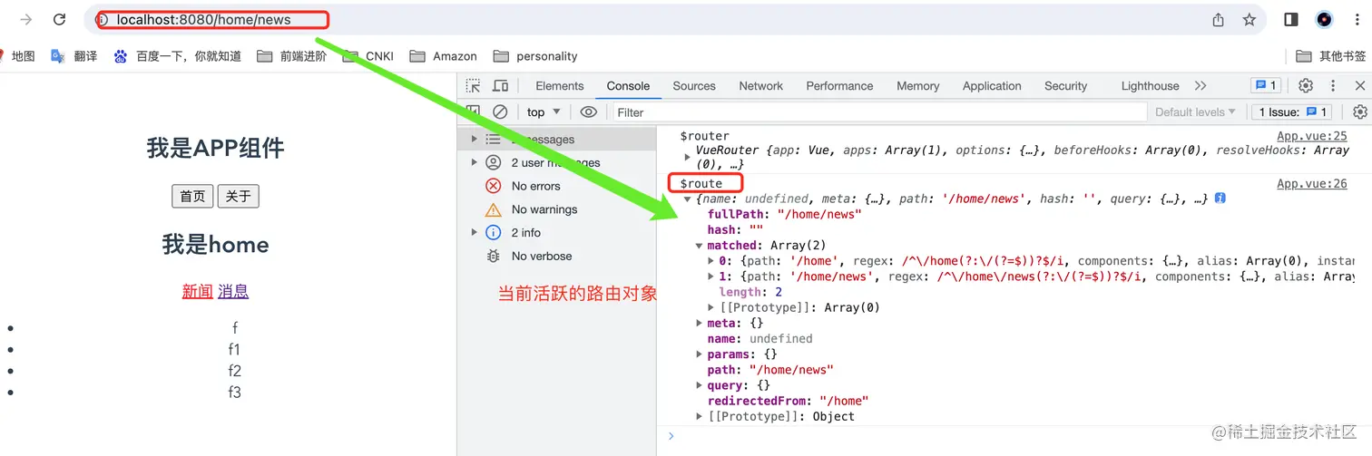The width and height of the screenshot is (1372, 456).
Task: Switch to the Sources tab
Action: click(x=694, y=86)
